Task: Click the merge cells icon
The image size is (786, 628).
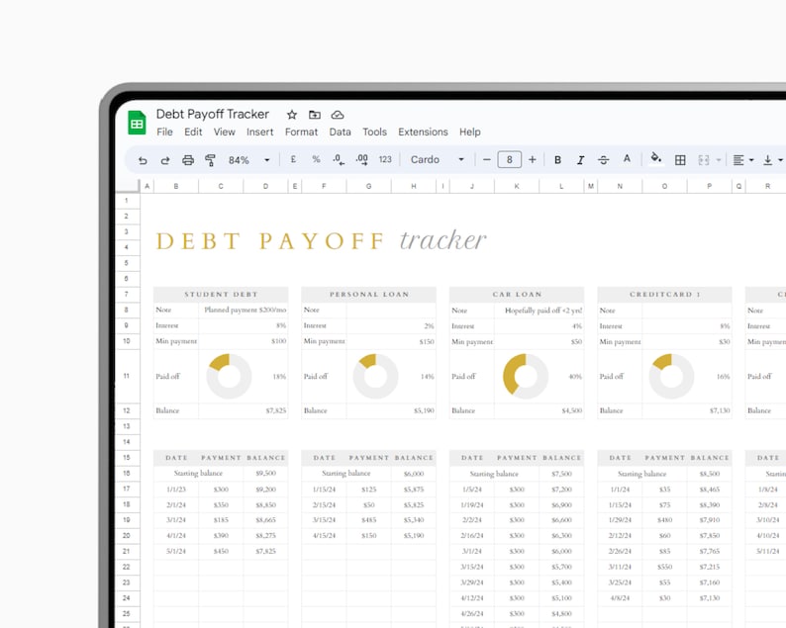Action: (x=704, y=160)
